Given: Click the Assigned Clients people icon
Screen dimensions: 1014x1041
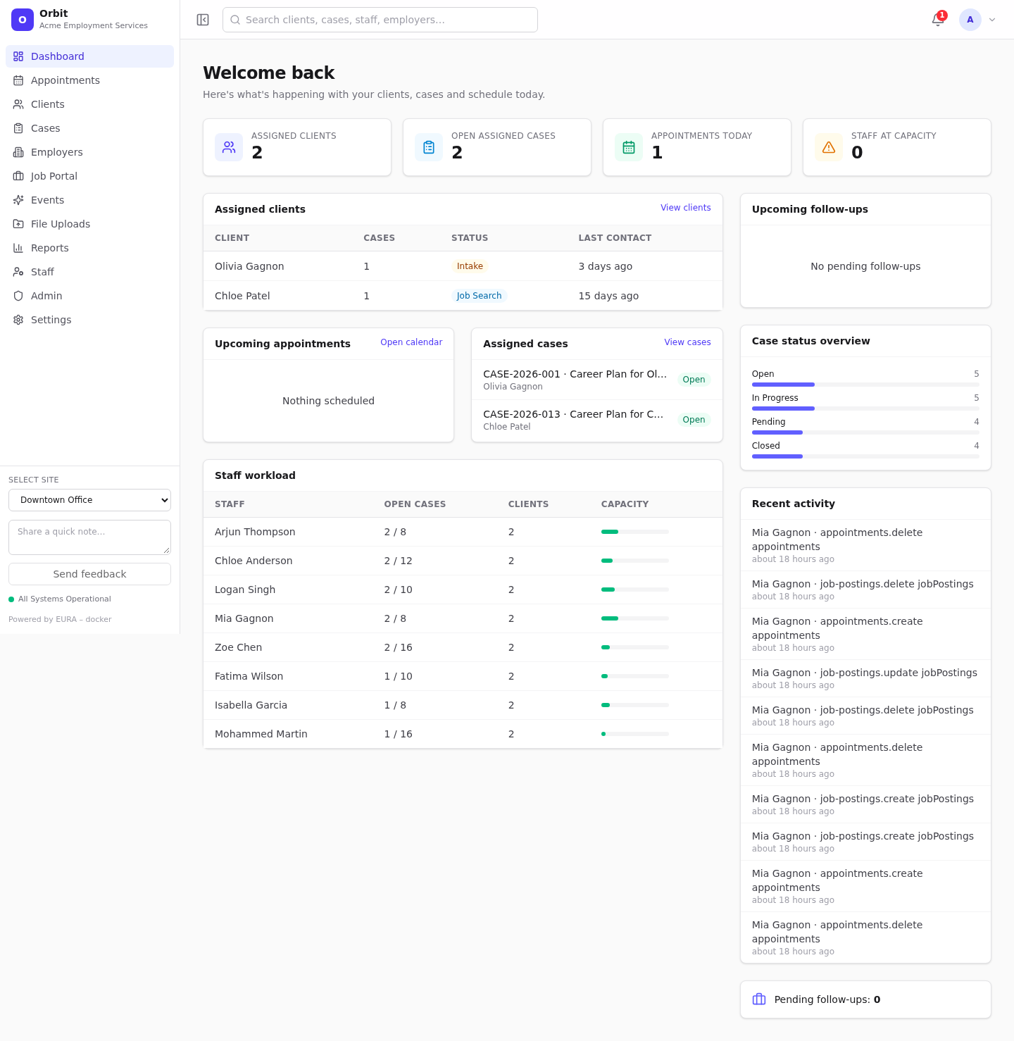Looking at the screenshot, I should click(x=229, y=147).
